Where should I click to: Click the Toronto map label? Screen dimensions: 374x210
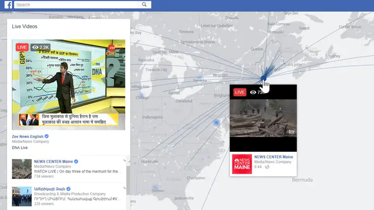point(200,81)
